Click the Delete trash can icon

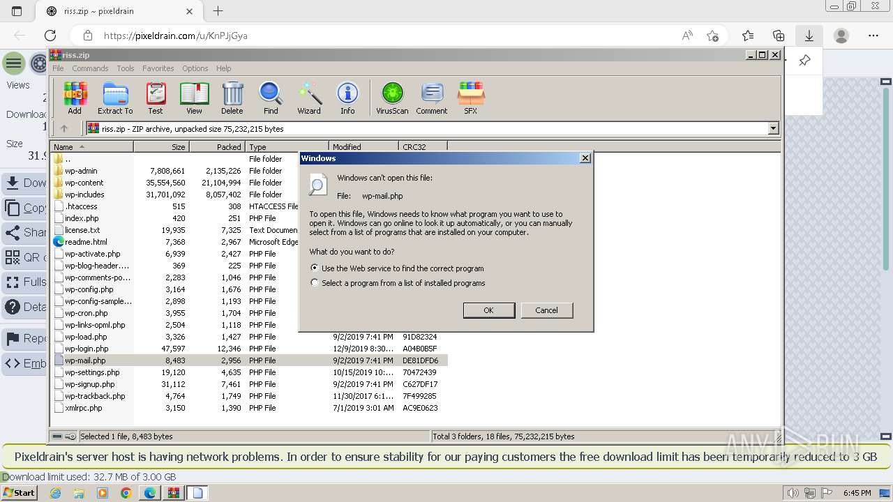pos(232,98)
